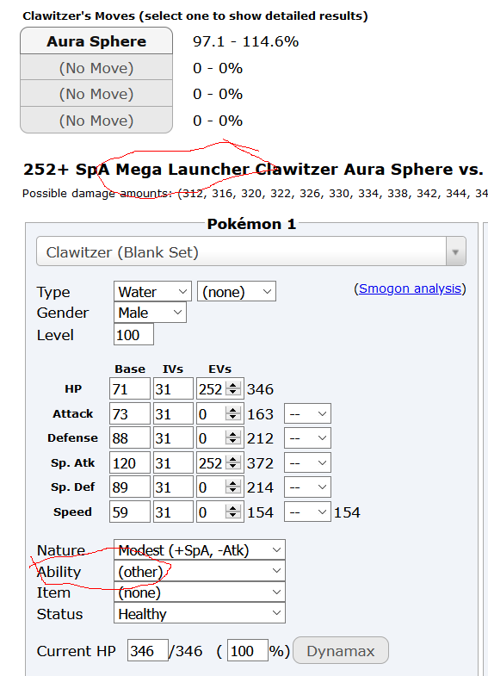Click the Speed base stat field
488x676 pixels.
(x=130, y=512)
